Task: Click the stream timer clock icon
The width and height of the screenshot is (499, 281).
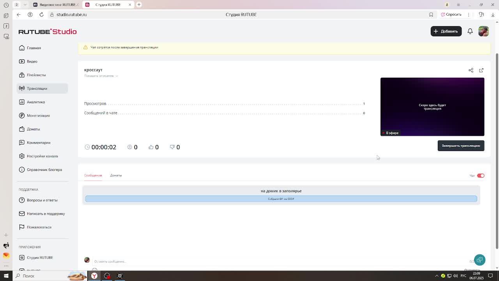Action: click(87, 147)
